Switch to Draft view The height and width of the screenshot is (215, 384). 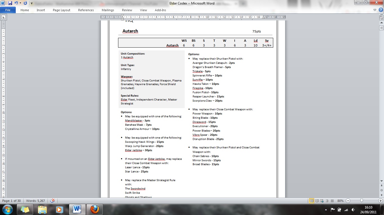coord(332,201)
